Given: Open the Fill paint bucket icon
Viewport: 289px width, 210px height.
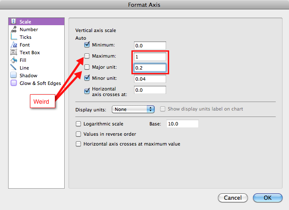Looking at the screenshot, I should (x=14, y=60).
